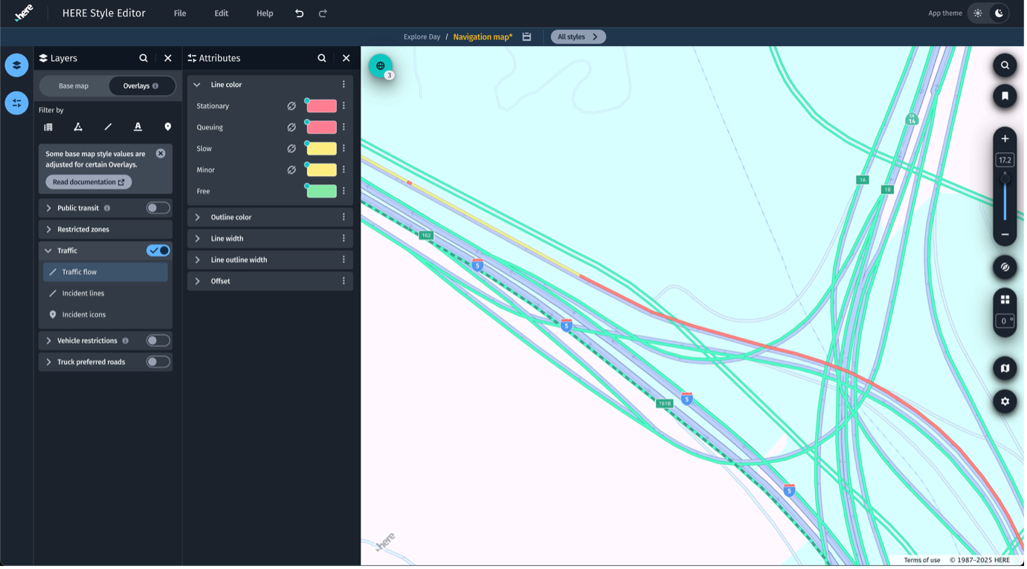Filter layers by text label icon
Image resolution: width=1027 pixels, height=569 pixels.
[x=138, y=127]
